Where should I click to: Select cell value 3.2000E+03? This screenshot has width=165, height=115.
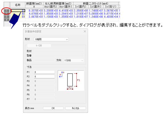51,10
